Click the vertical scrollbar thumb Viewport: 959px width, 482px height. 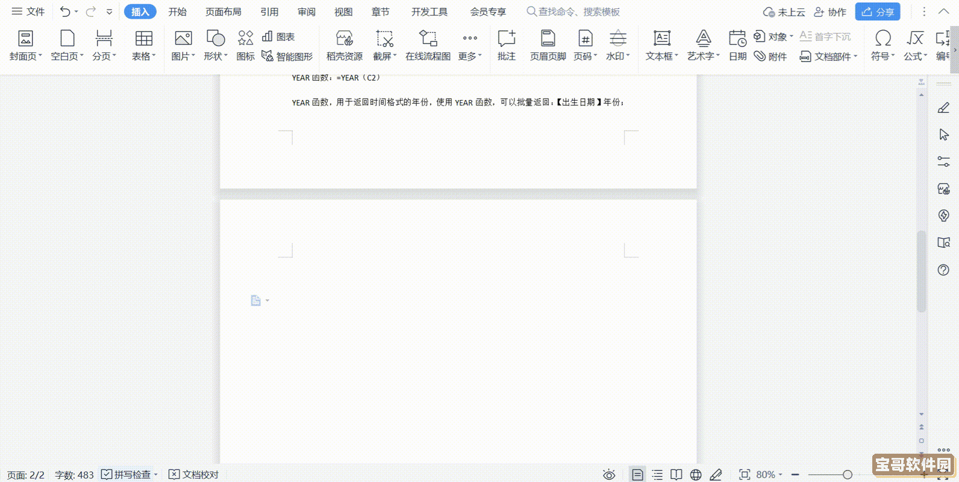[x=921, y=271]
